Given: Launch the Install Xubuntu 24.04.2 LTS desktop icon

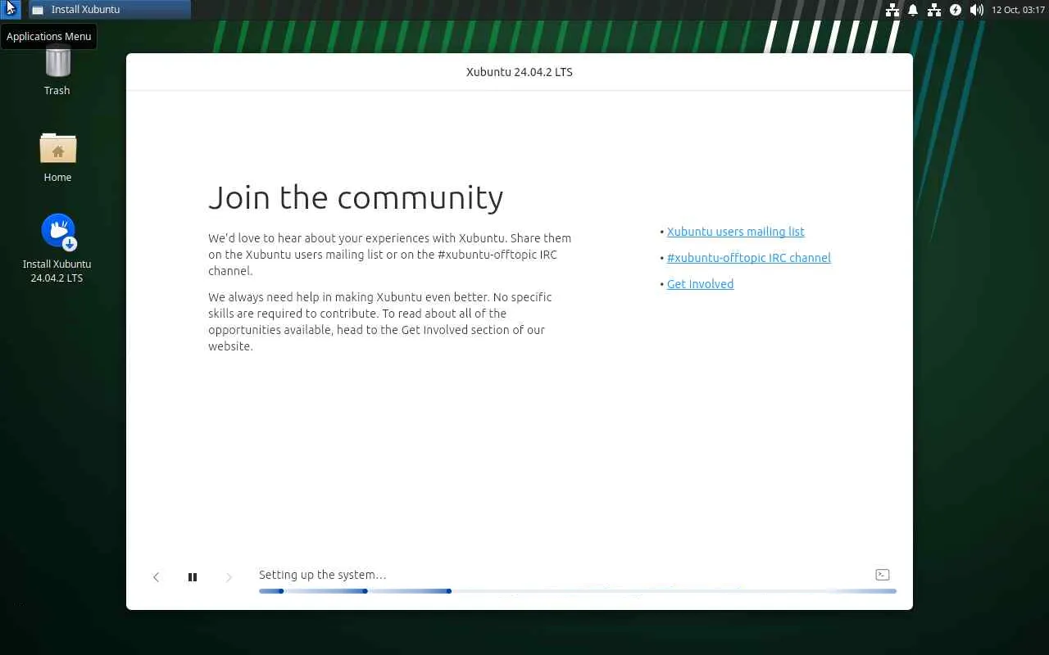Looking at the screenshot, I should click(57, 248).
